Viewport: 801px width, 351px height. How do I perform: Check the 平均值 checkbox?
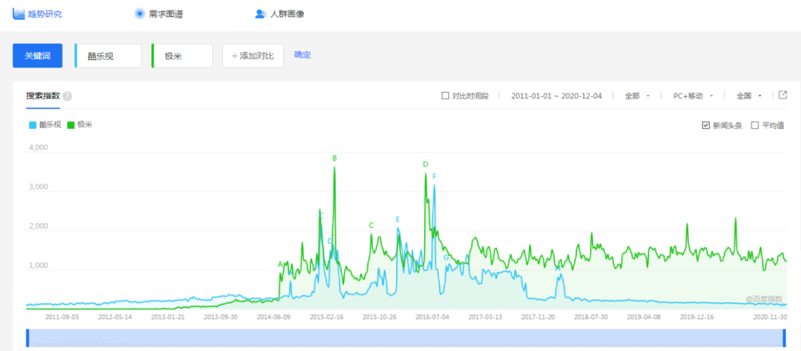pyautogui.click(x=755, y=125)
